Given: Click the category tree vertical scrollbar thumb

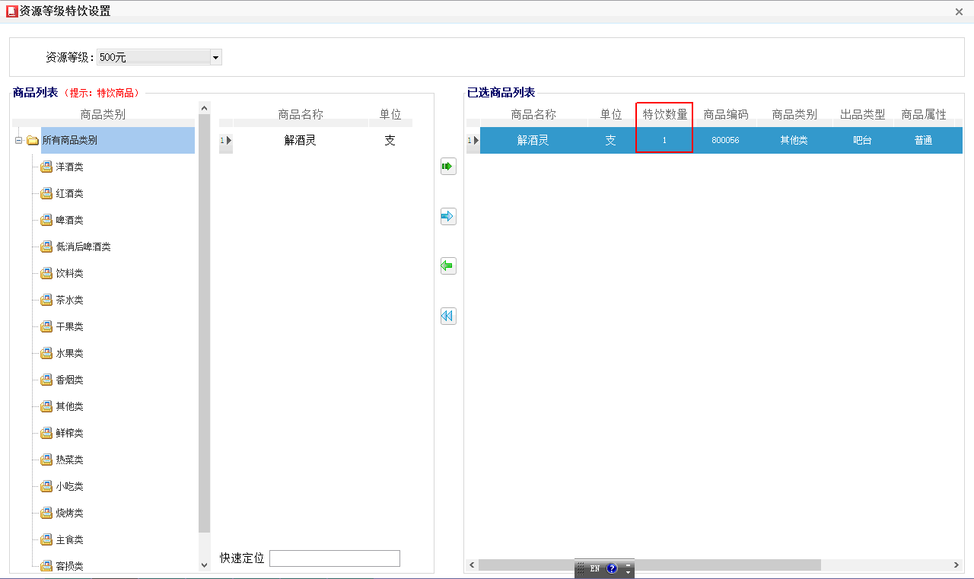Looking at the screenshot, I should (204, 323).
